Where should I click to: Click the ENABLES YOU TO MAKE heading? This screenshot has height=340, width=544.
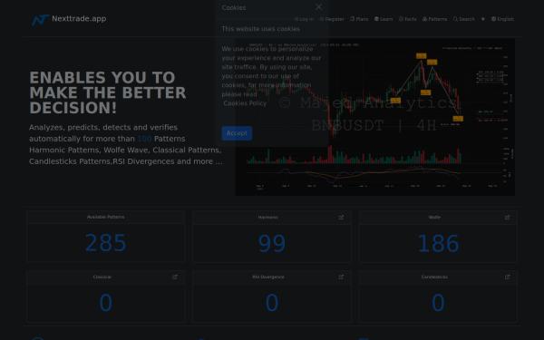108,92
